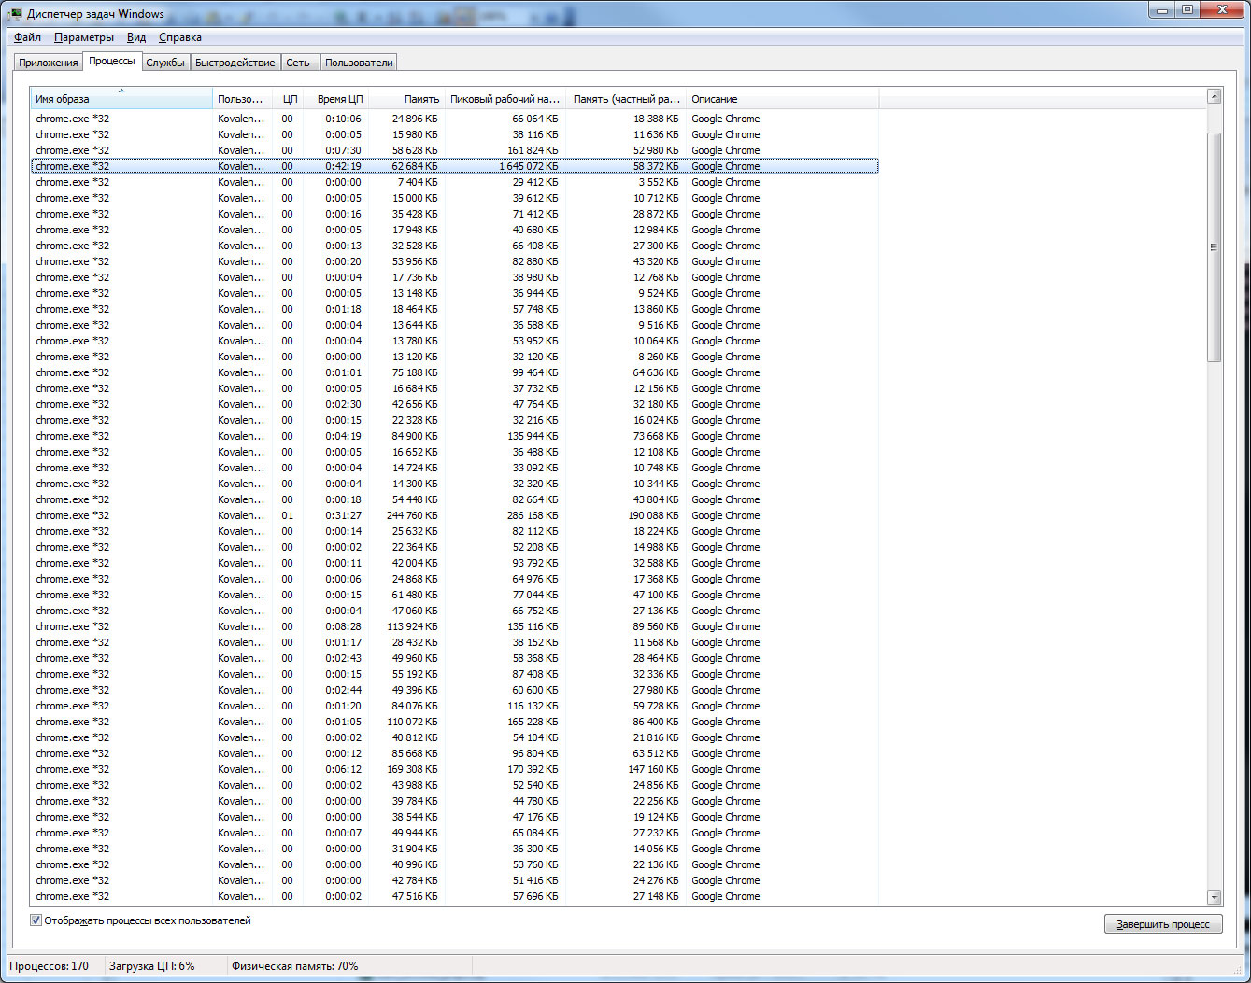1251x983 pixels.
Task: Select chrome.exe row with CPU time 0:10:06
Action: click(x=454, y=119)
